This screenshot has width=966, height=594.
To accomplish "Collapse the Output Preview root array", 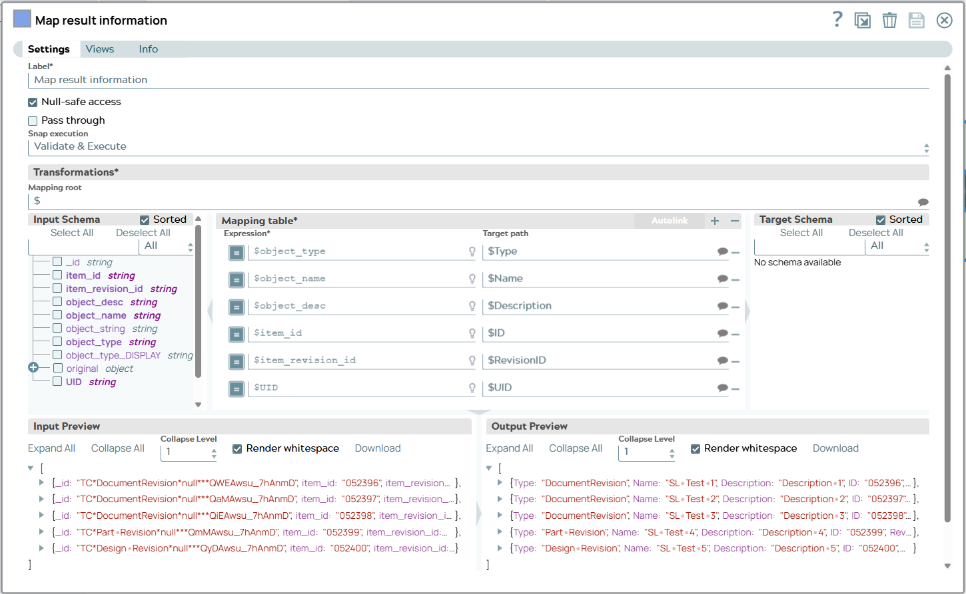I will (489, 468).
